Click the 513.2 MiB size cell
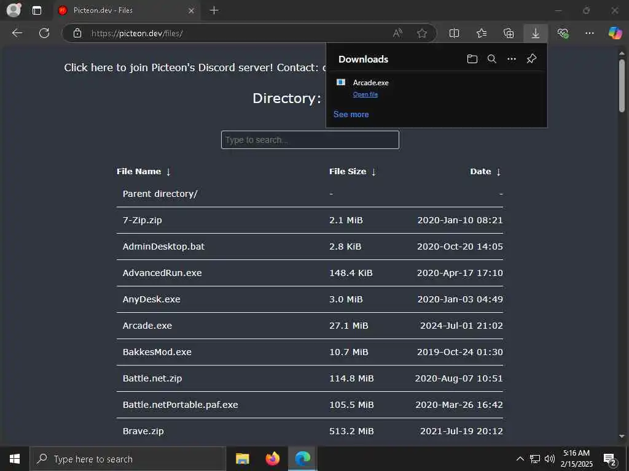This screenshot has height=471, width=629. coord(351,432)
